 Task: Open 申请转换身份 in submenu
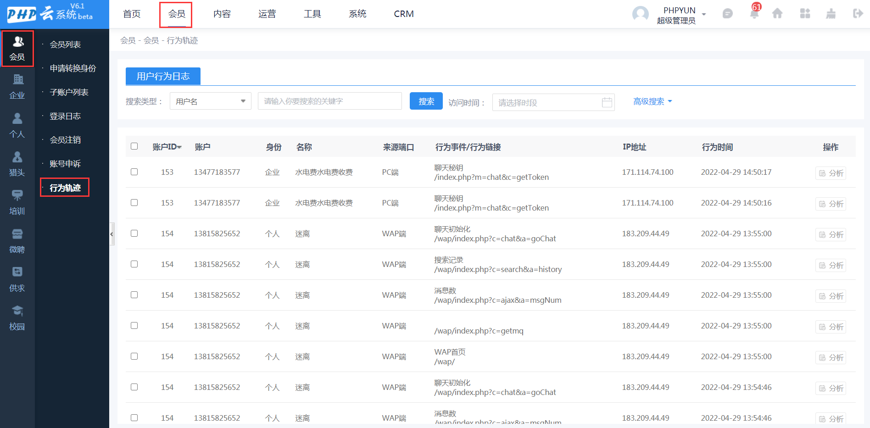pyautogui.click(x=73, y=68)
